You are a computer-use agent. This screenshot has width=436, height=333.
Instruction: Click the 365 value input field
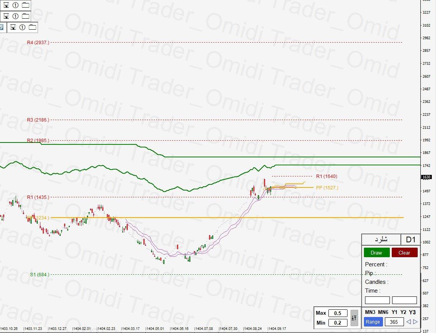click(394, 322)
